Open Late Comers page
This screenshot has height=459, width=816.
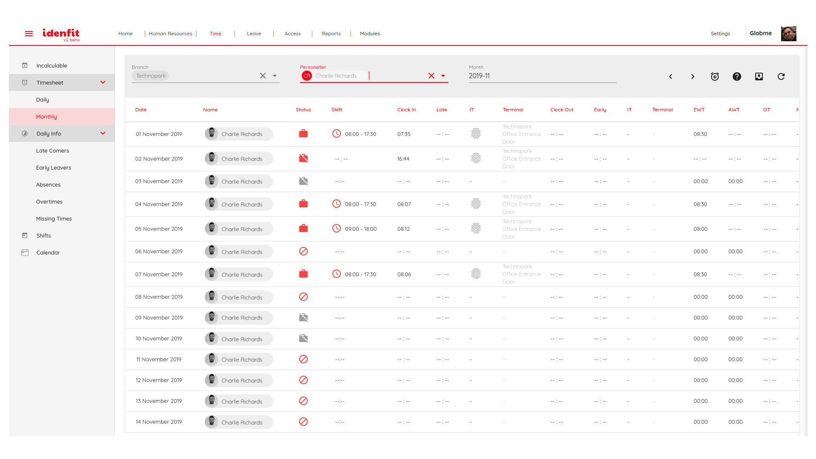tap(52, 150)
